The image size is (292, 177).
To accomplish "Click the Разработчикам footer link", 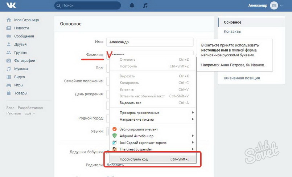I will (31, 108).
